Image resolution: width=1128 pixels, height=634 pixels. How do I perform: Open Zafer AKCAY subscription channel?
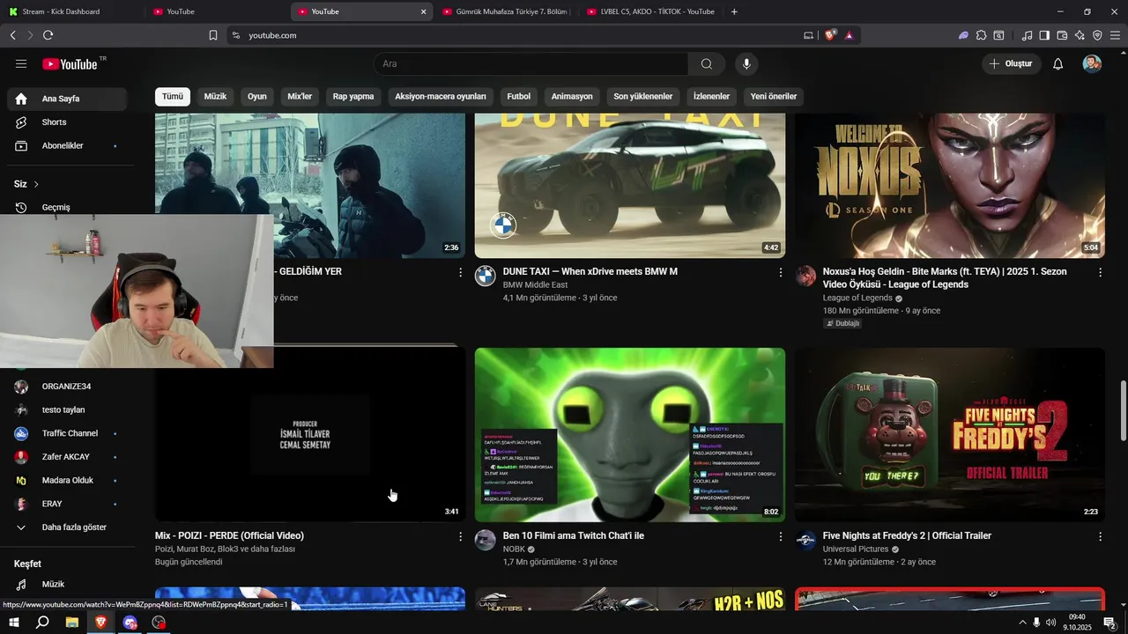[67, 457]
